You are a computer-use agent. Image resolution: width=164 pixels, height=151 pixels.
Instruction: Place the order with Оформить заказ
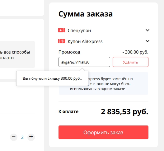(103, 132)
